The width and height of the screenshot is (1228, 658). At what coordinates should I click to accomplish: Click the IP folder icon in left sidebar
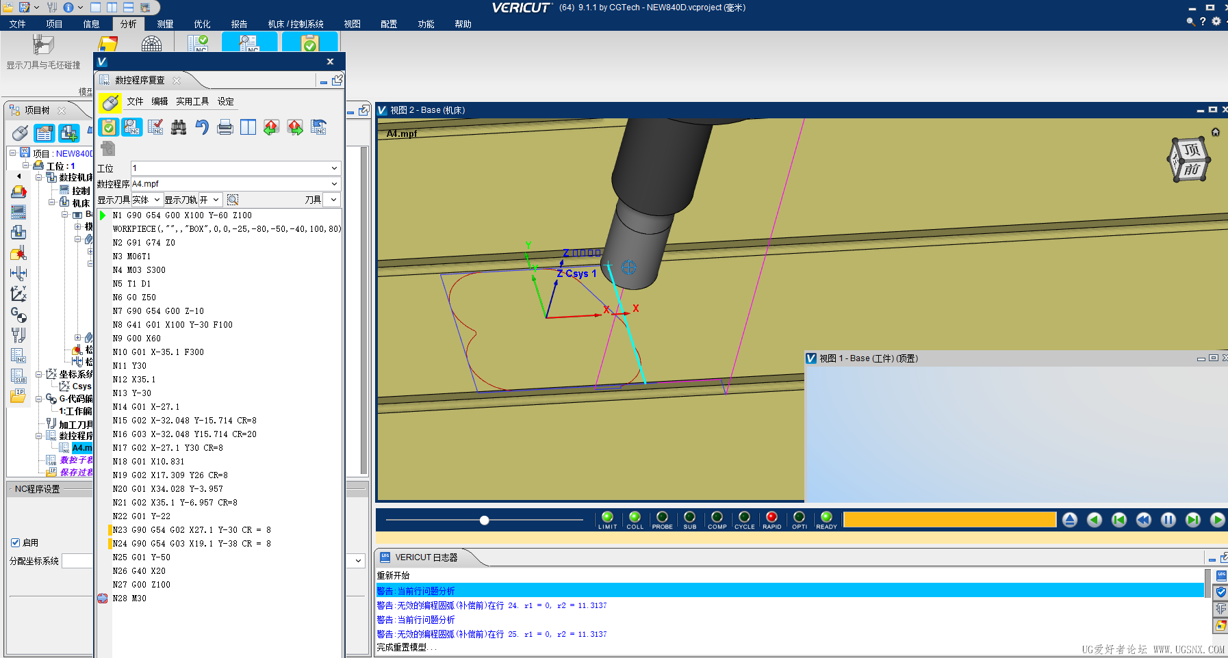coord(18,396)
